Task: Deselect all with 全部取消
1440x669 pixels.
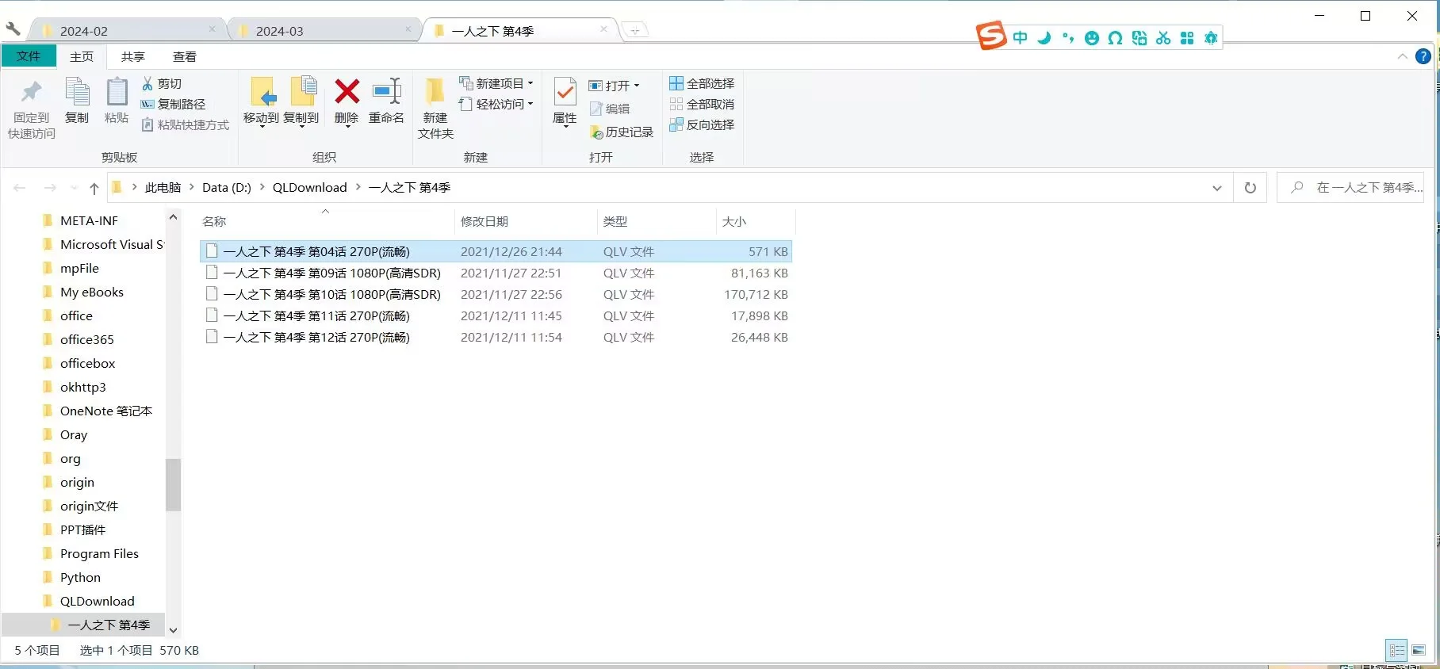Action: (702, 104)
